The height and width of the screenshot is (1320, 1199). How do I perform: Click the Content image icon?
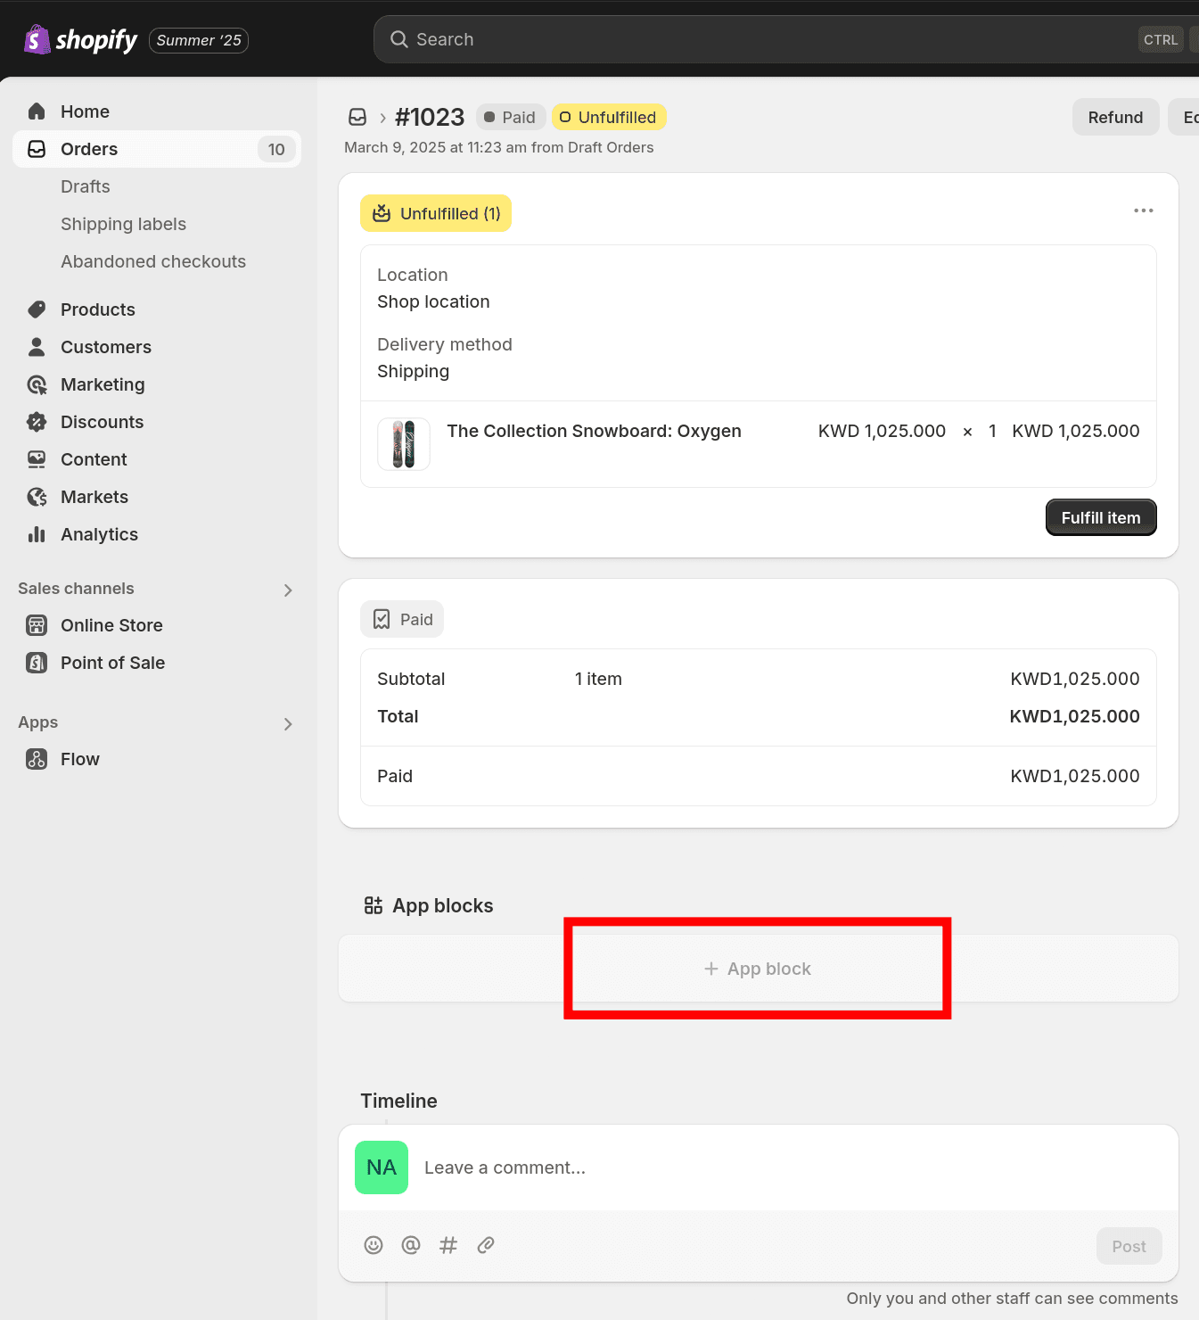37,459
